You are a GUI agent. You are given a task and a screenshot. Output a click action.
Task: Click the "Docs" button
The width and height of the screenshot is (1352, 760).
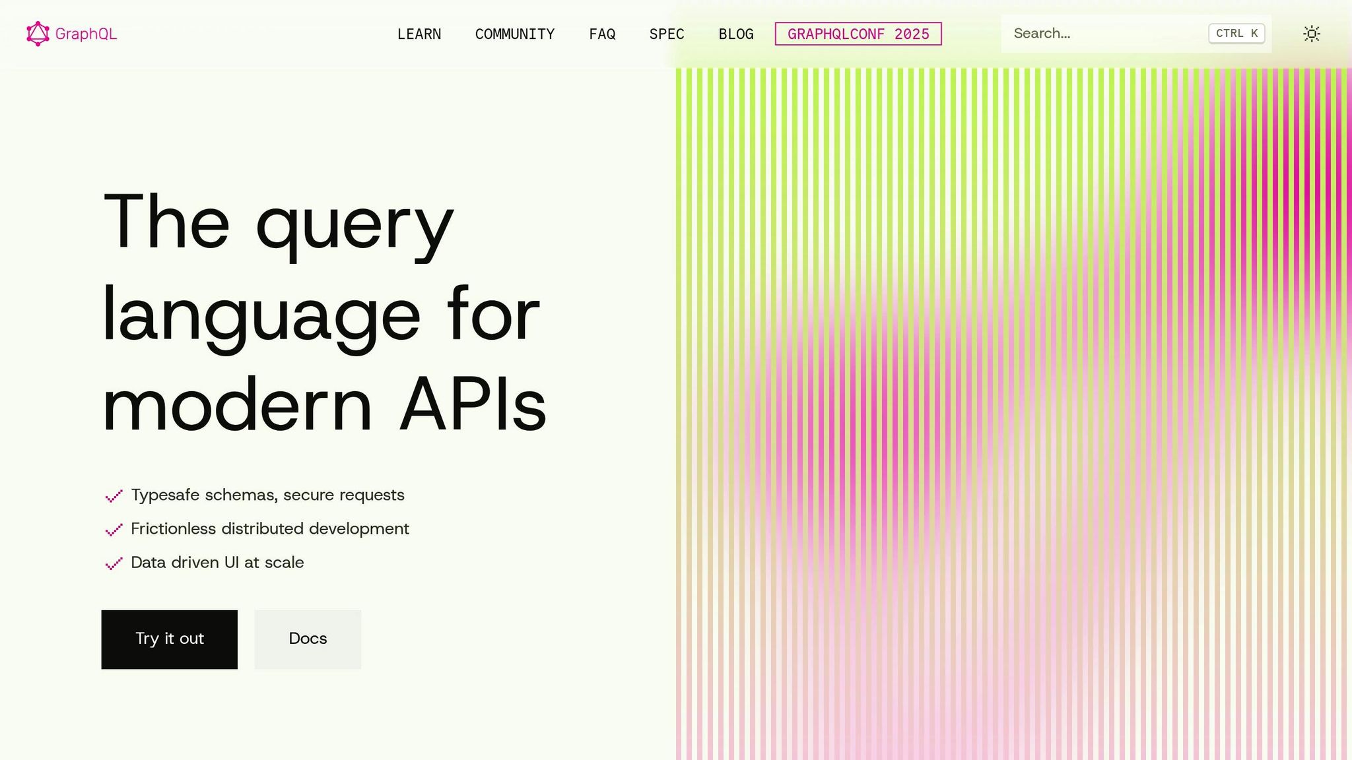coord(308,639)
